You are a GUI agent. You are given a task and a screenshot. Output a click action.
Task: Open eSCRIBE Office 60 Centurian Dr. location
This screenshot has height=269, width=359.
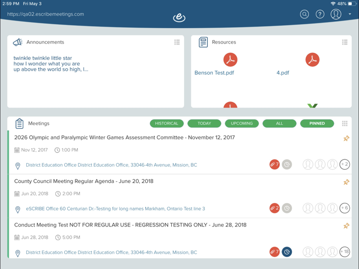point(115,209)
